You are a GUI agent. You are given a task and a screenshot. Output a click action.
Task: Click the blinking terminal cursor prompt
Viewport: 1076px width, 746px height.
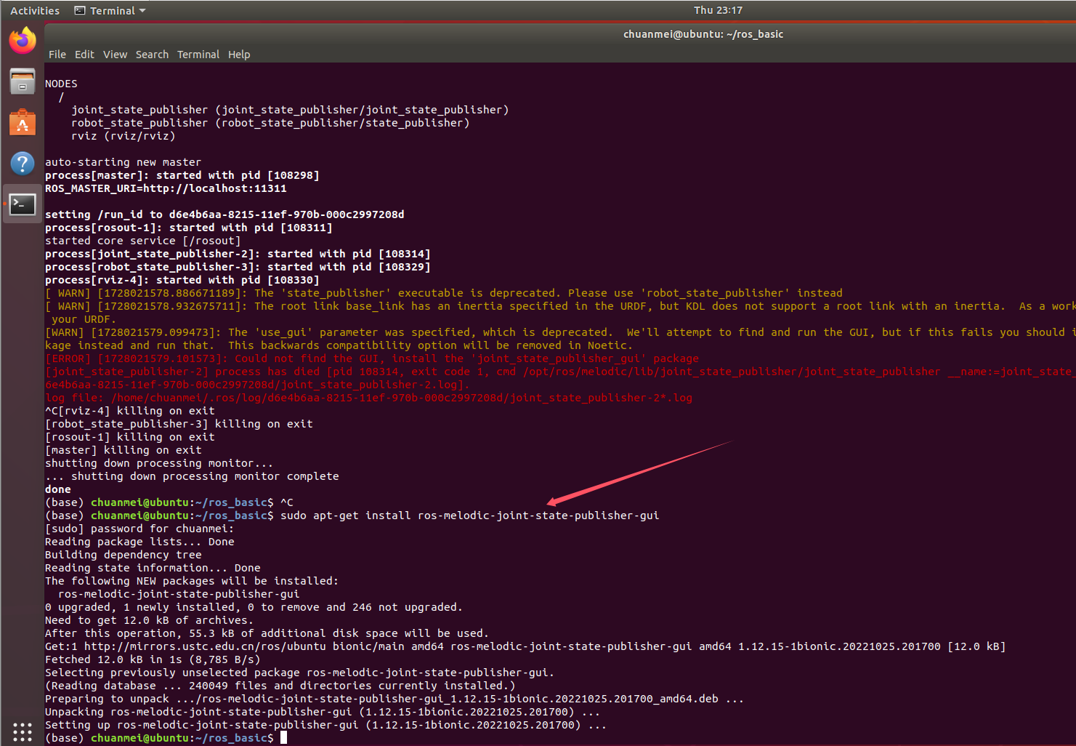(x=283, y=737)
